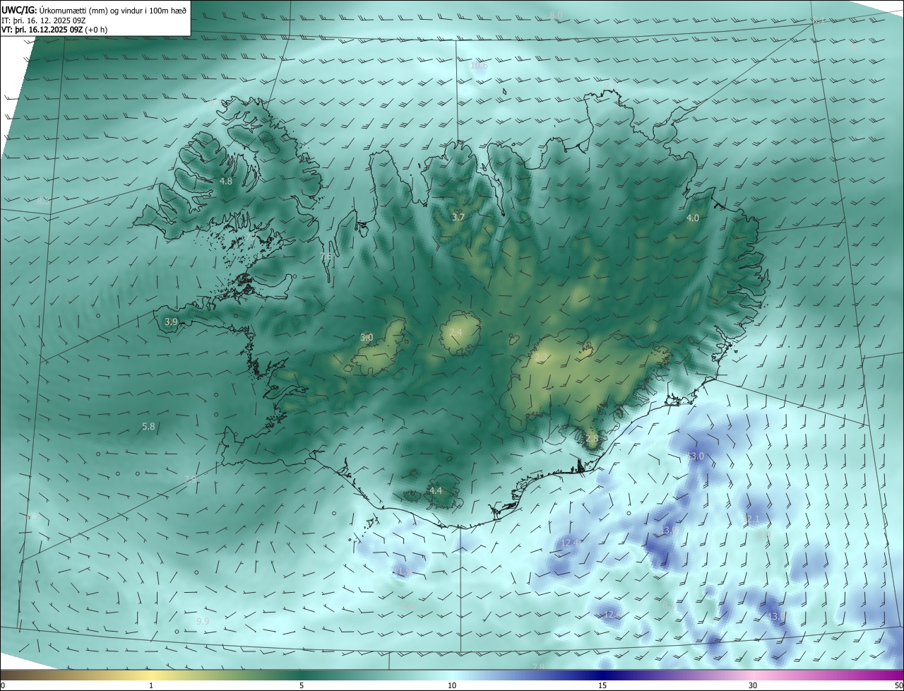
Task: Select the 12.1 value over the ocean
Action: [x=751, y=519]
